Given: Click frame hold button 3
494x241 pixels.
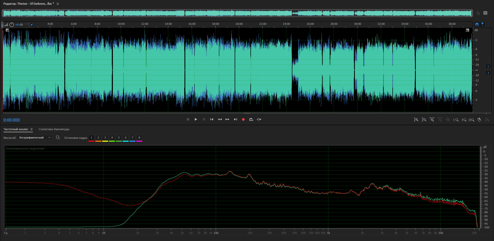Looking at the screenshot, I should (x=105, y=138).
